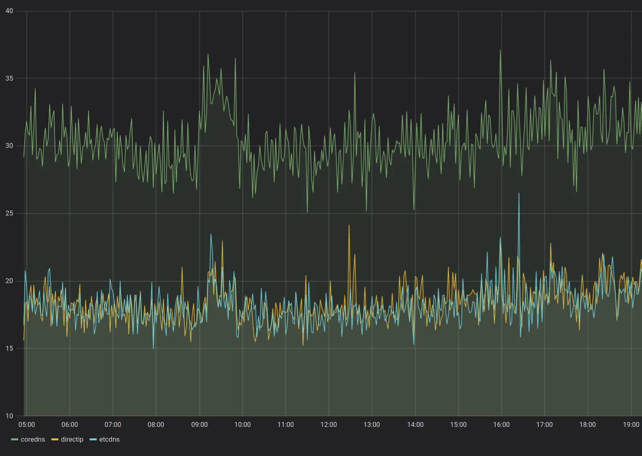Click the 16:00 time axis label
This screenshot has width=642, height=456.
[501, 424]
